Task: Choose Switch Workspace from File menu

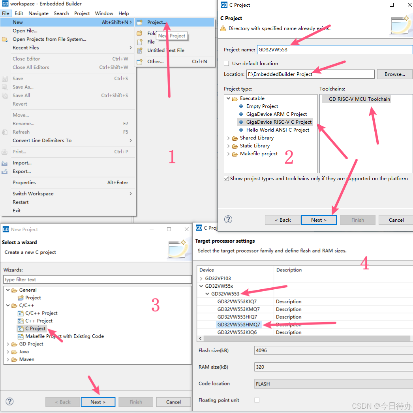Action: click(x=33, y=194)
